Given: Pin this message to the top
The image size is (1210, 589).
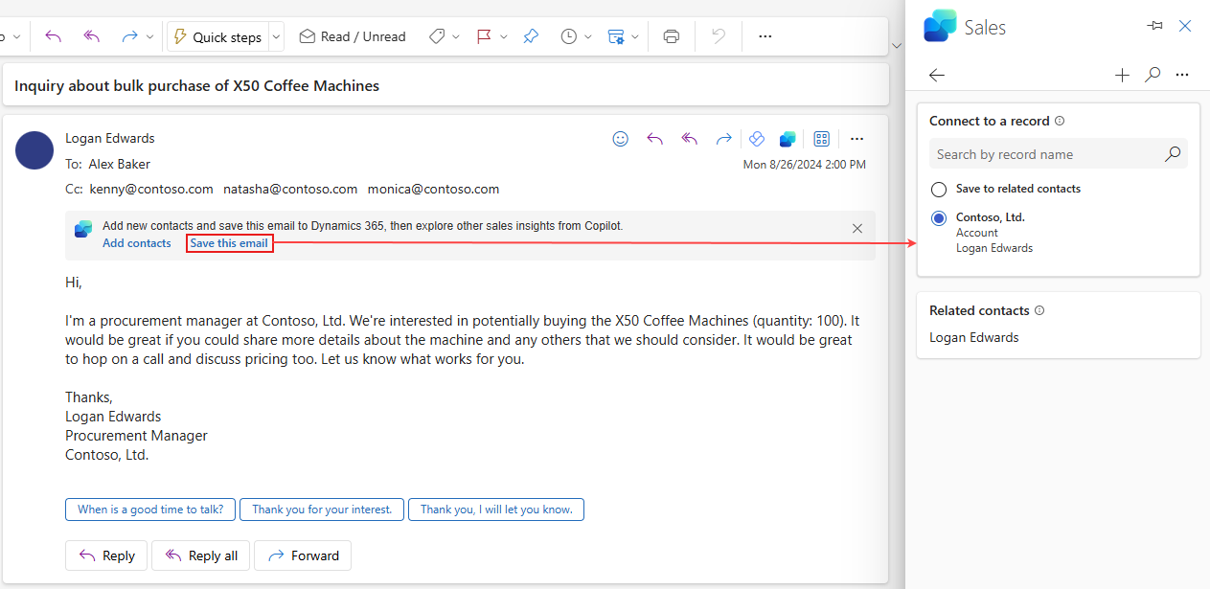Looking at the screenshot, I should coord(531,35).
